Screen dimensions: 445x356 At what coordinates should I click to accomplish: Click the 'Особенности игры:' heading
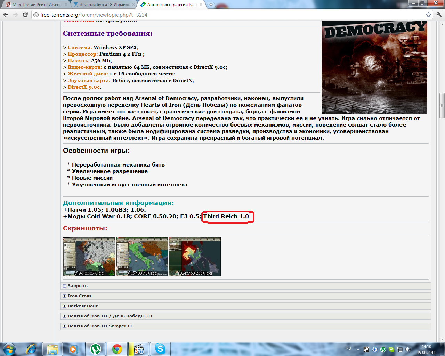(x=96, y=151)
